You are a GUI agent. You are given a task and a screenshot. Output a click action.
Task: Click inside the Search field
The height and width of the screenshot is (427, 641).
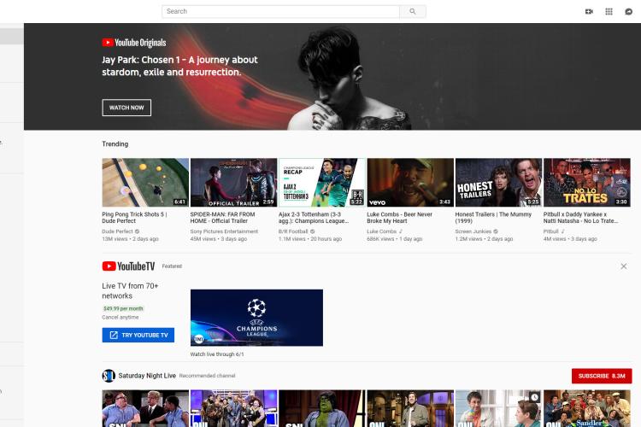point(280,11)
